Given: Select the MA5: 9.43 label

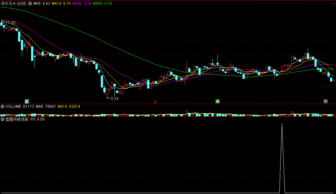Looking at the screenshot, I should (42, 3).
